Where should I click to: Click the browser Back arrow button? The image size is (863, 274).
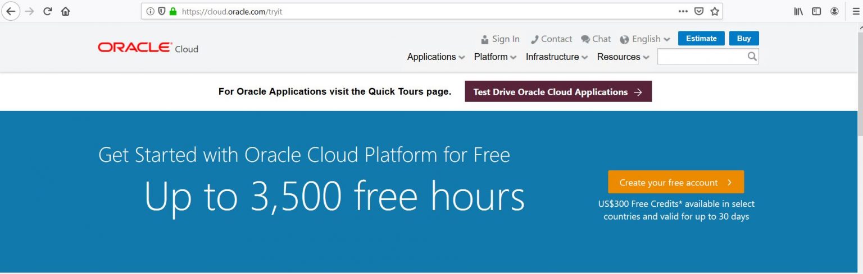(x=11, y=11)
